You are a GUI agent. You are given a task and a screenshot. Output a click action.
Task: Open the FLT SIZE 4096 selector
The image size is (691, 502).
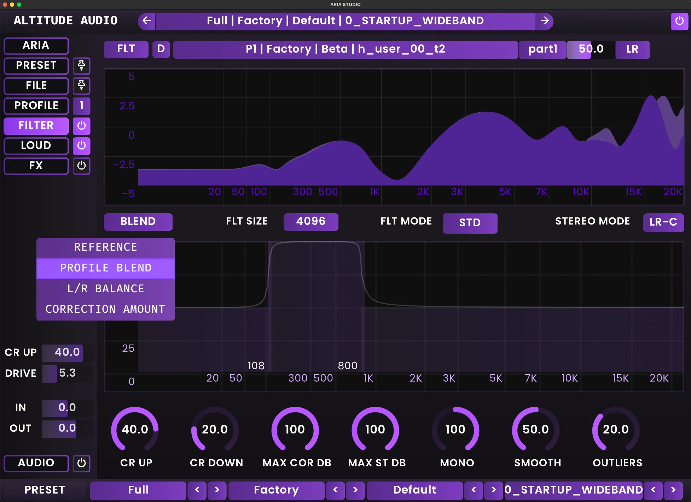(311, 222)
